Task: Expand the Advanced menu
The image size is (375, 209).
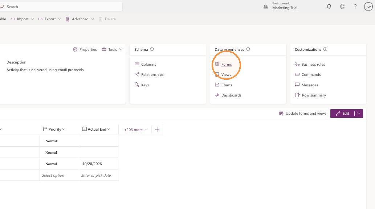Action: (x=80, y=19)
